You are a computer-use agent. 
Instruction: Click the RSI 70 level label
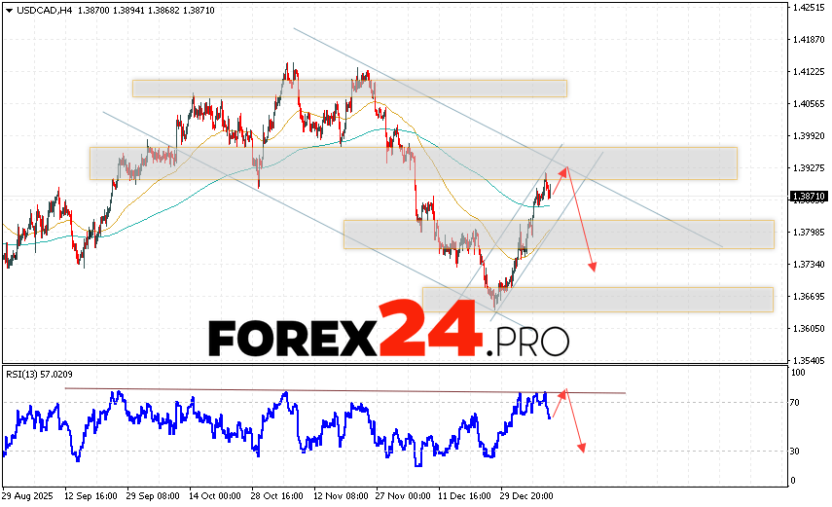pos(795,402)
